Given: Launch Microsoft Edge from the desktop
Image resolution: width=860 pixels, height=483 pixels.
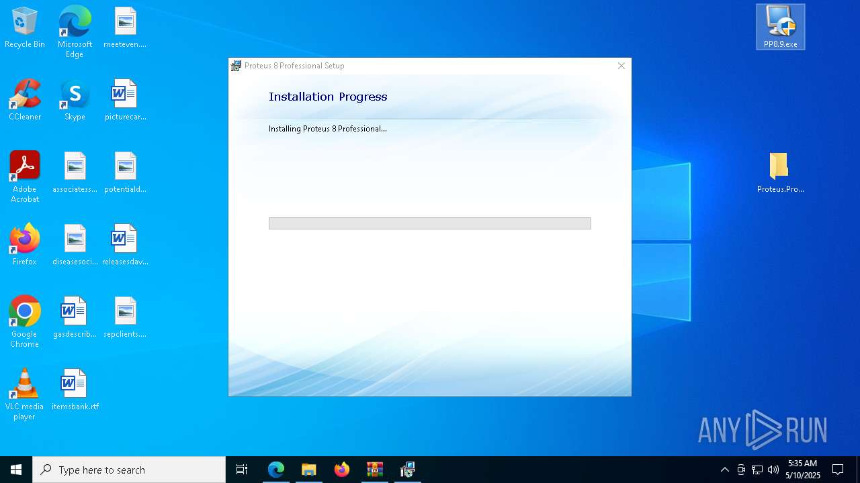Looking at the screenshot, I should (75, 32).
